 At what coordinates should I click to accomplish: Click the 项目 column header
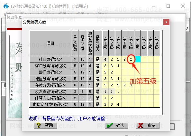pos(50,43)
